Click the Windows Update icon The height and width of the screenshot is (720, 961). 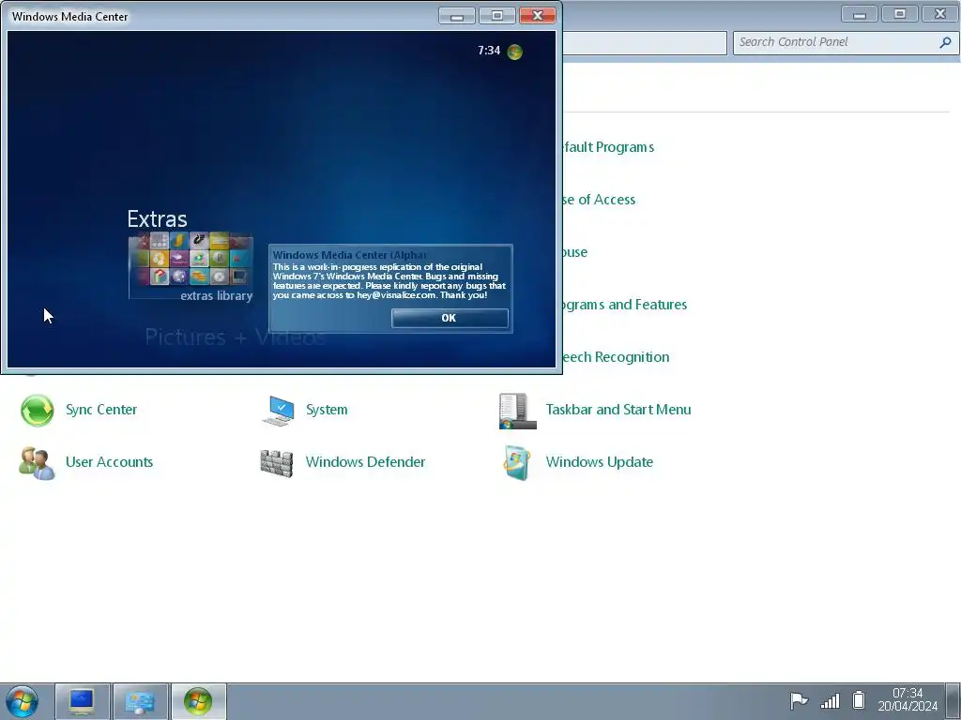tap(517, 463)
